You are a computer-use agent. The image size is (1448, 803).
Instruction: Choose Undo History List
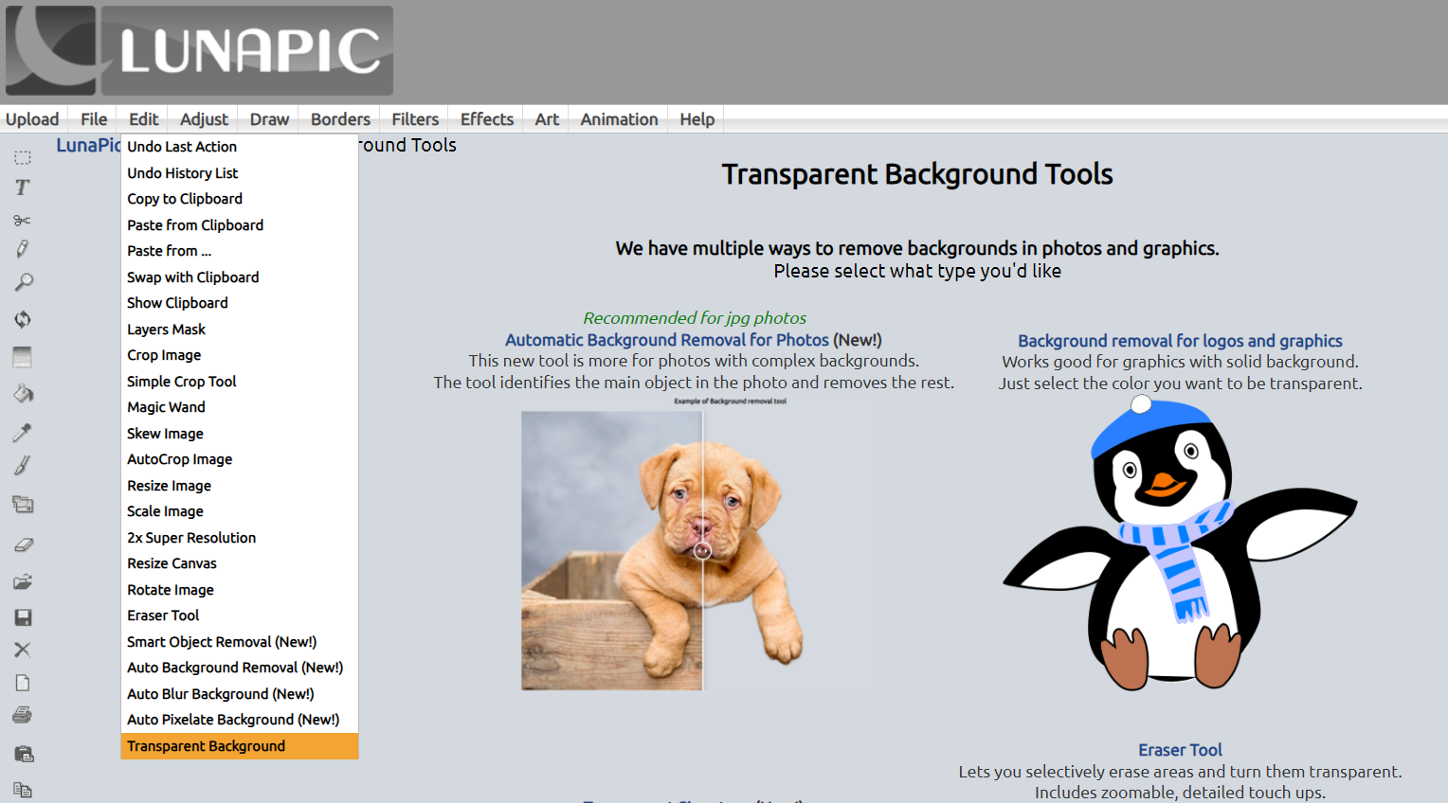(x=240, y=173)
